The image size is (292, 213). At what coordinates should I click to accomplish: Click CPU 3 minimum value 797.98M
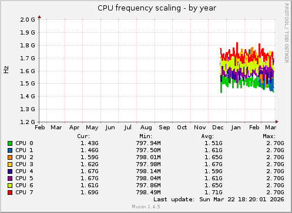(148, 164)
